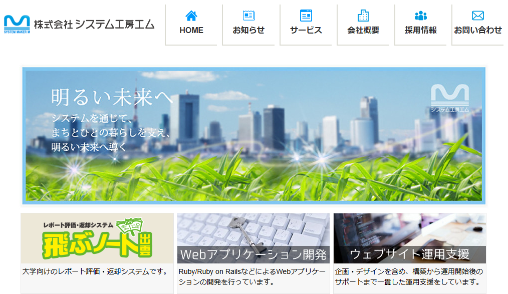The image size is (508, 294).
Task: Click the people icon above 採用情報
Action: pos(420,16)
